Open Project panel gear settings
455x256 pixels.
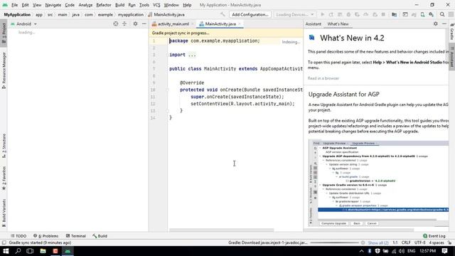pyautogui.click(x=135, y=23)
